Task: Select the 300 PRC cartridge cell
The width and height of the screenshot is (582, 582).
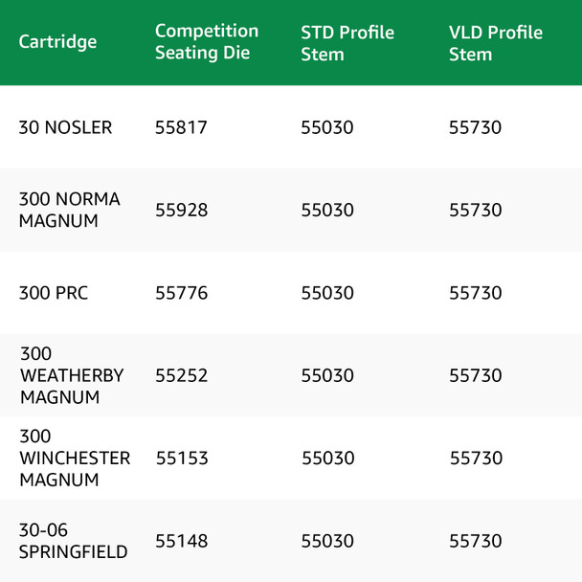Action: coord(54,293)
